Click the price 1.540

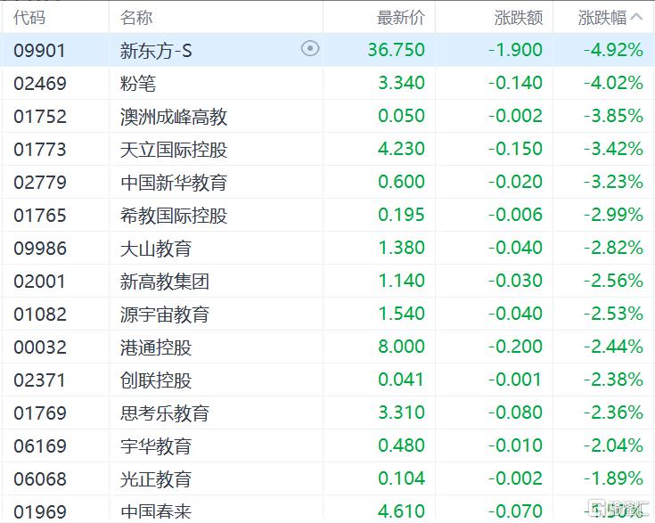[x=401, y=314]
